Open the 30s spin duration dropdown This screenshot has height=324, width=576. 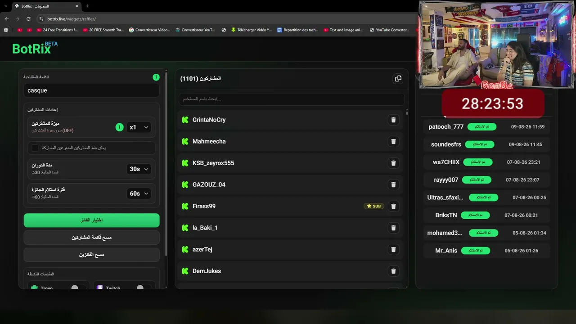click(x=139, y=169)
